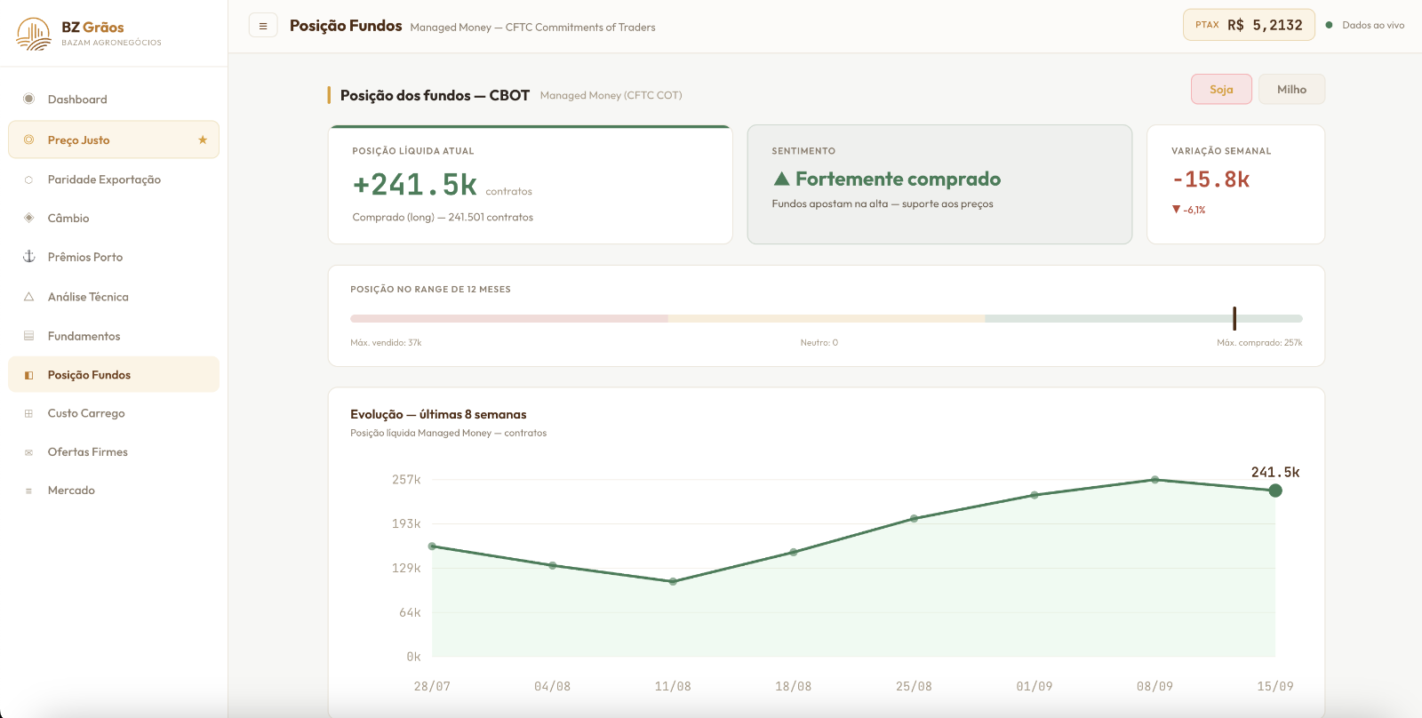Click the star icon on Preço Justo
Viewport: 1422px width, 718px height.
[203, 140]
